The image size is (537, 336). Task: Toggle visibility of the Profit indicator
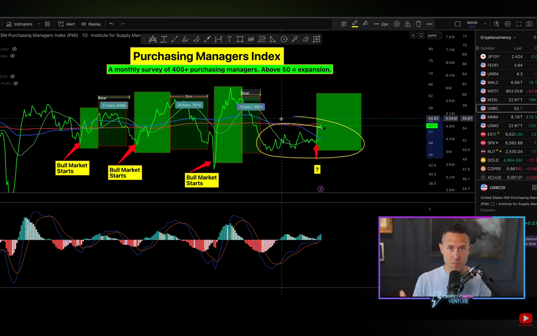pyautogui.click(x=16, y=84)
